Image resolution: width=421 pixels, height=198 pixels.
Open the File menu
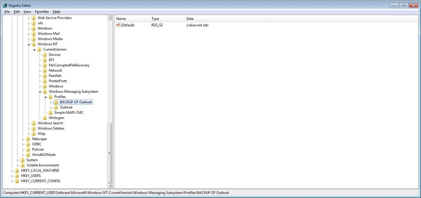(7, 12)
